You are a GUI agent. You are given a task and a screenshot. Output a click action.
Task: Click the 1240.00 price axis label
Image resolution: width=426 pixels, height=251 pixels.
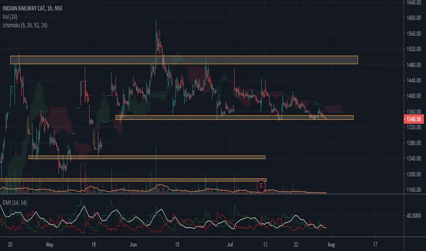click(x=414, y=158)
